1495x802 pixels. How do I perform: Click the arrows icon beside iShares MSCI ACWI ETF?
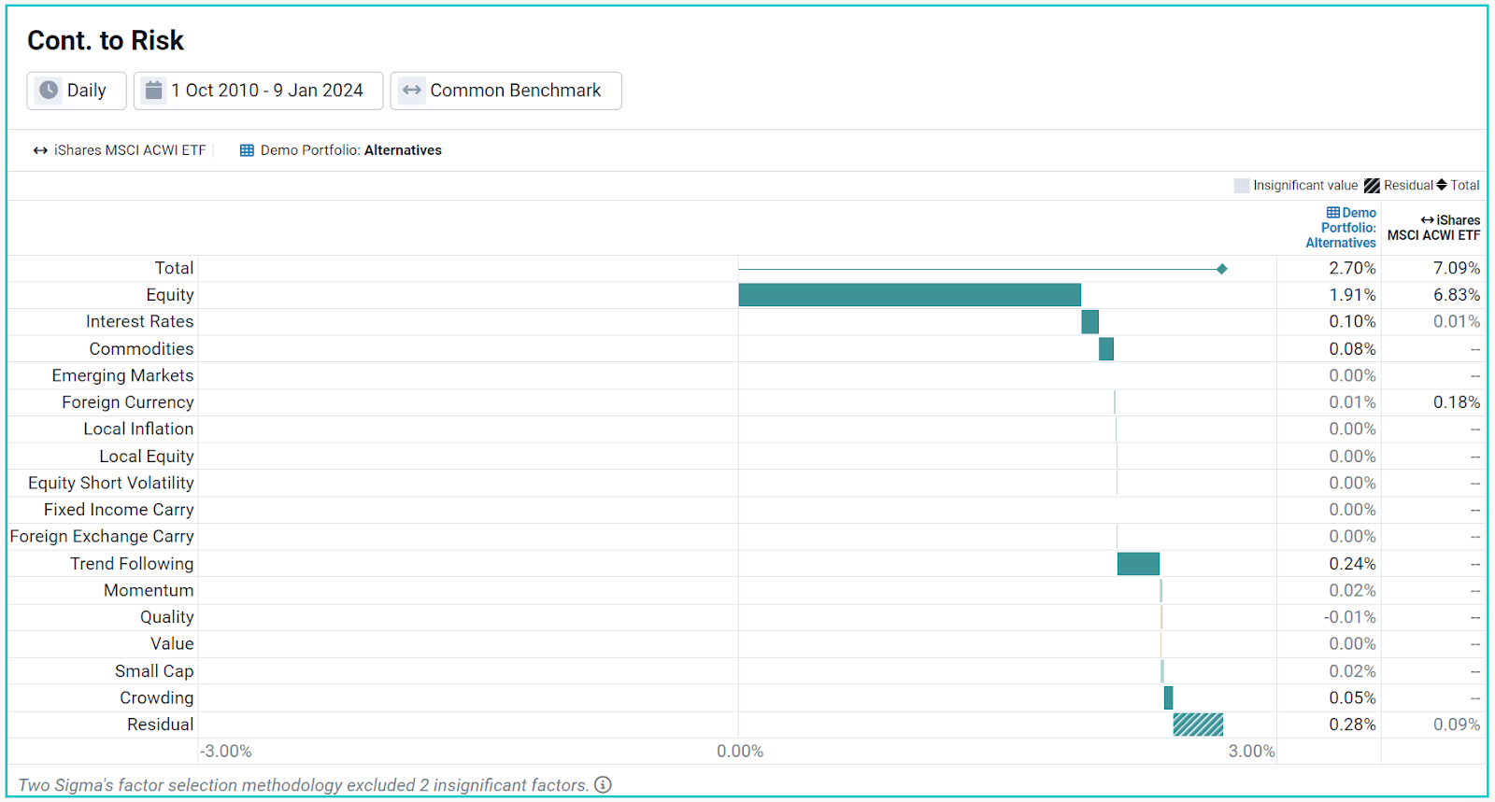(x=40, y=150)
